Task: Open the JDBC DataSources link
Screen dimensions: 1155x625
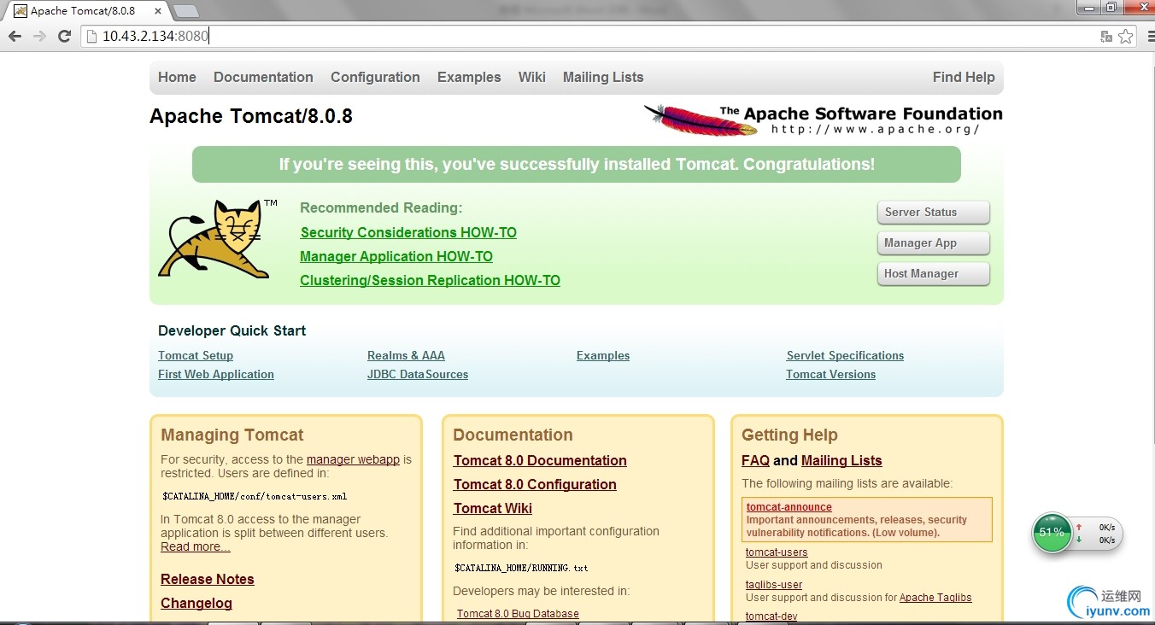Action: [418, 374]
